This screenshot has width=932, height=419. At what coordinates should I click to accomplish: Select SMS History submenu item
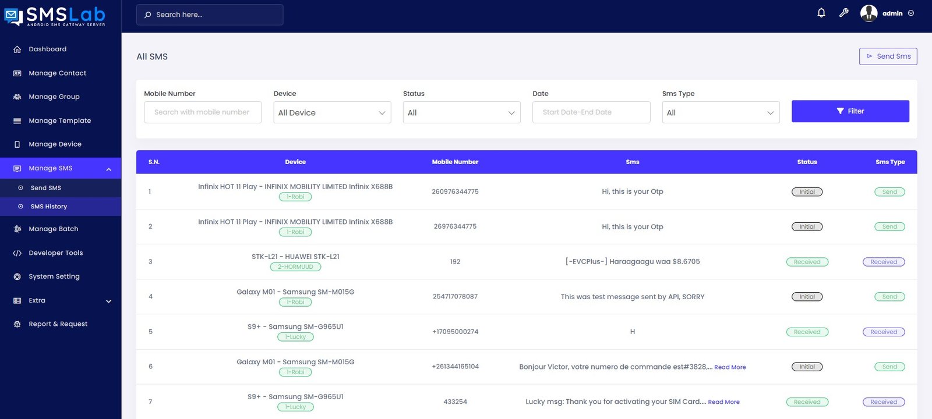click(x=49, y=207)
